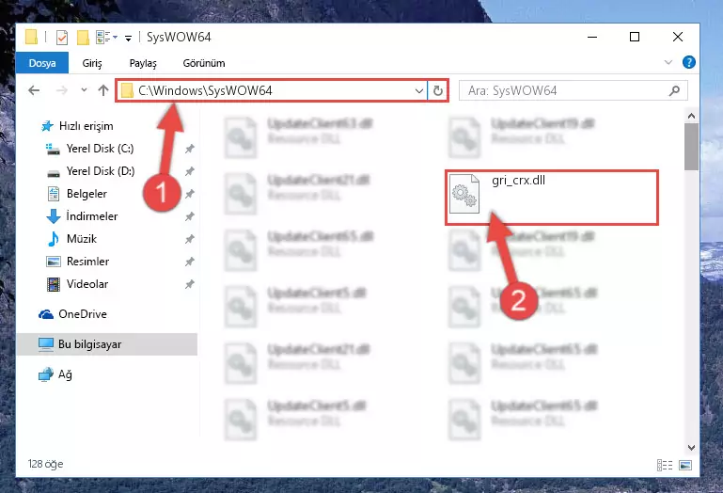This screenshot has width=723, height=493.
Task: Select Hızlı erişim in the navigation pane
Action: 86,125
